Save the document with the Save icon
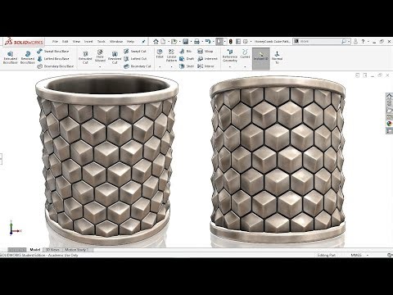The image size is (393, 295). (x=186, y=42)
